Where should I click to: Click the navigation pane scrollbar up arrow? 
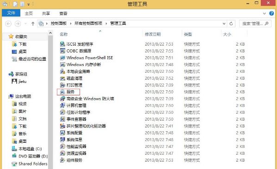50,33
